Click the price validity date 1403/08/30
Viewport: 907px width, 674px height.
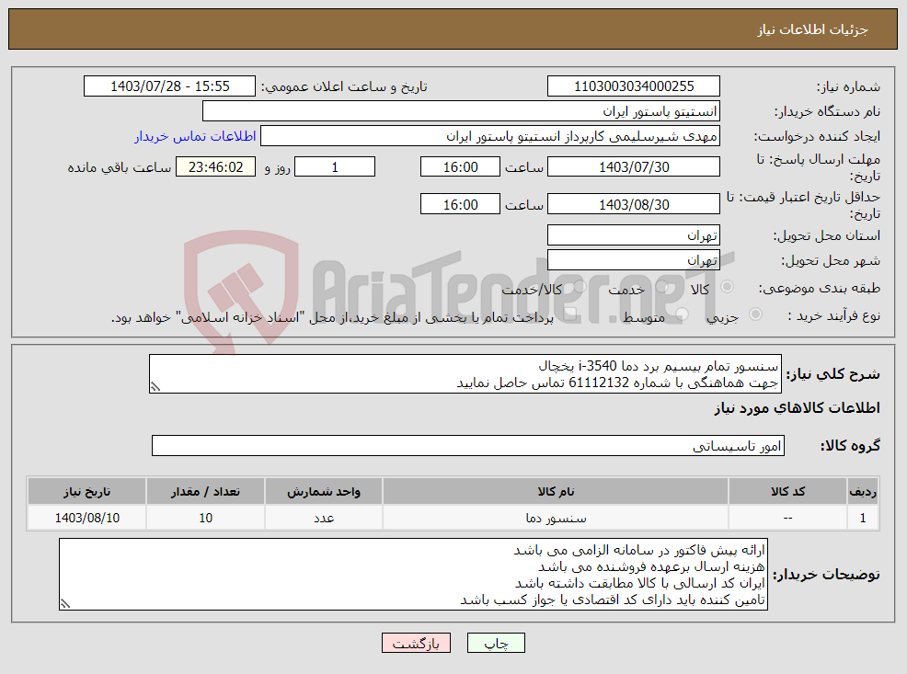[634, 205]
